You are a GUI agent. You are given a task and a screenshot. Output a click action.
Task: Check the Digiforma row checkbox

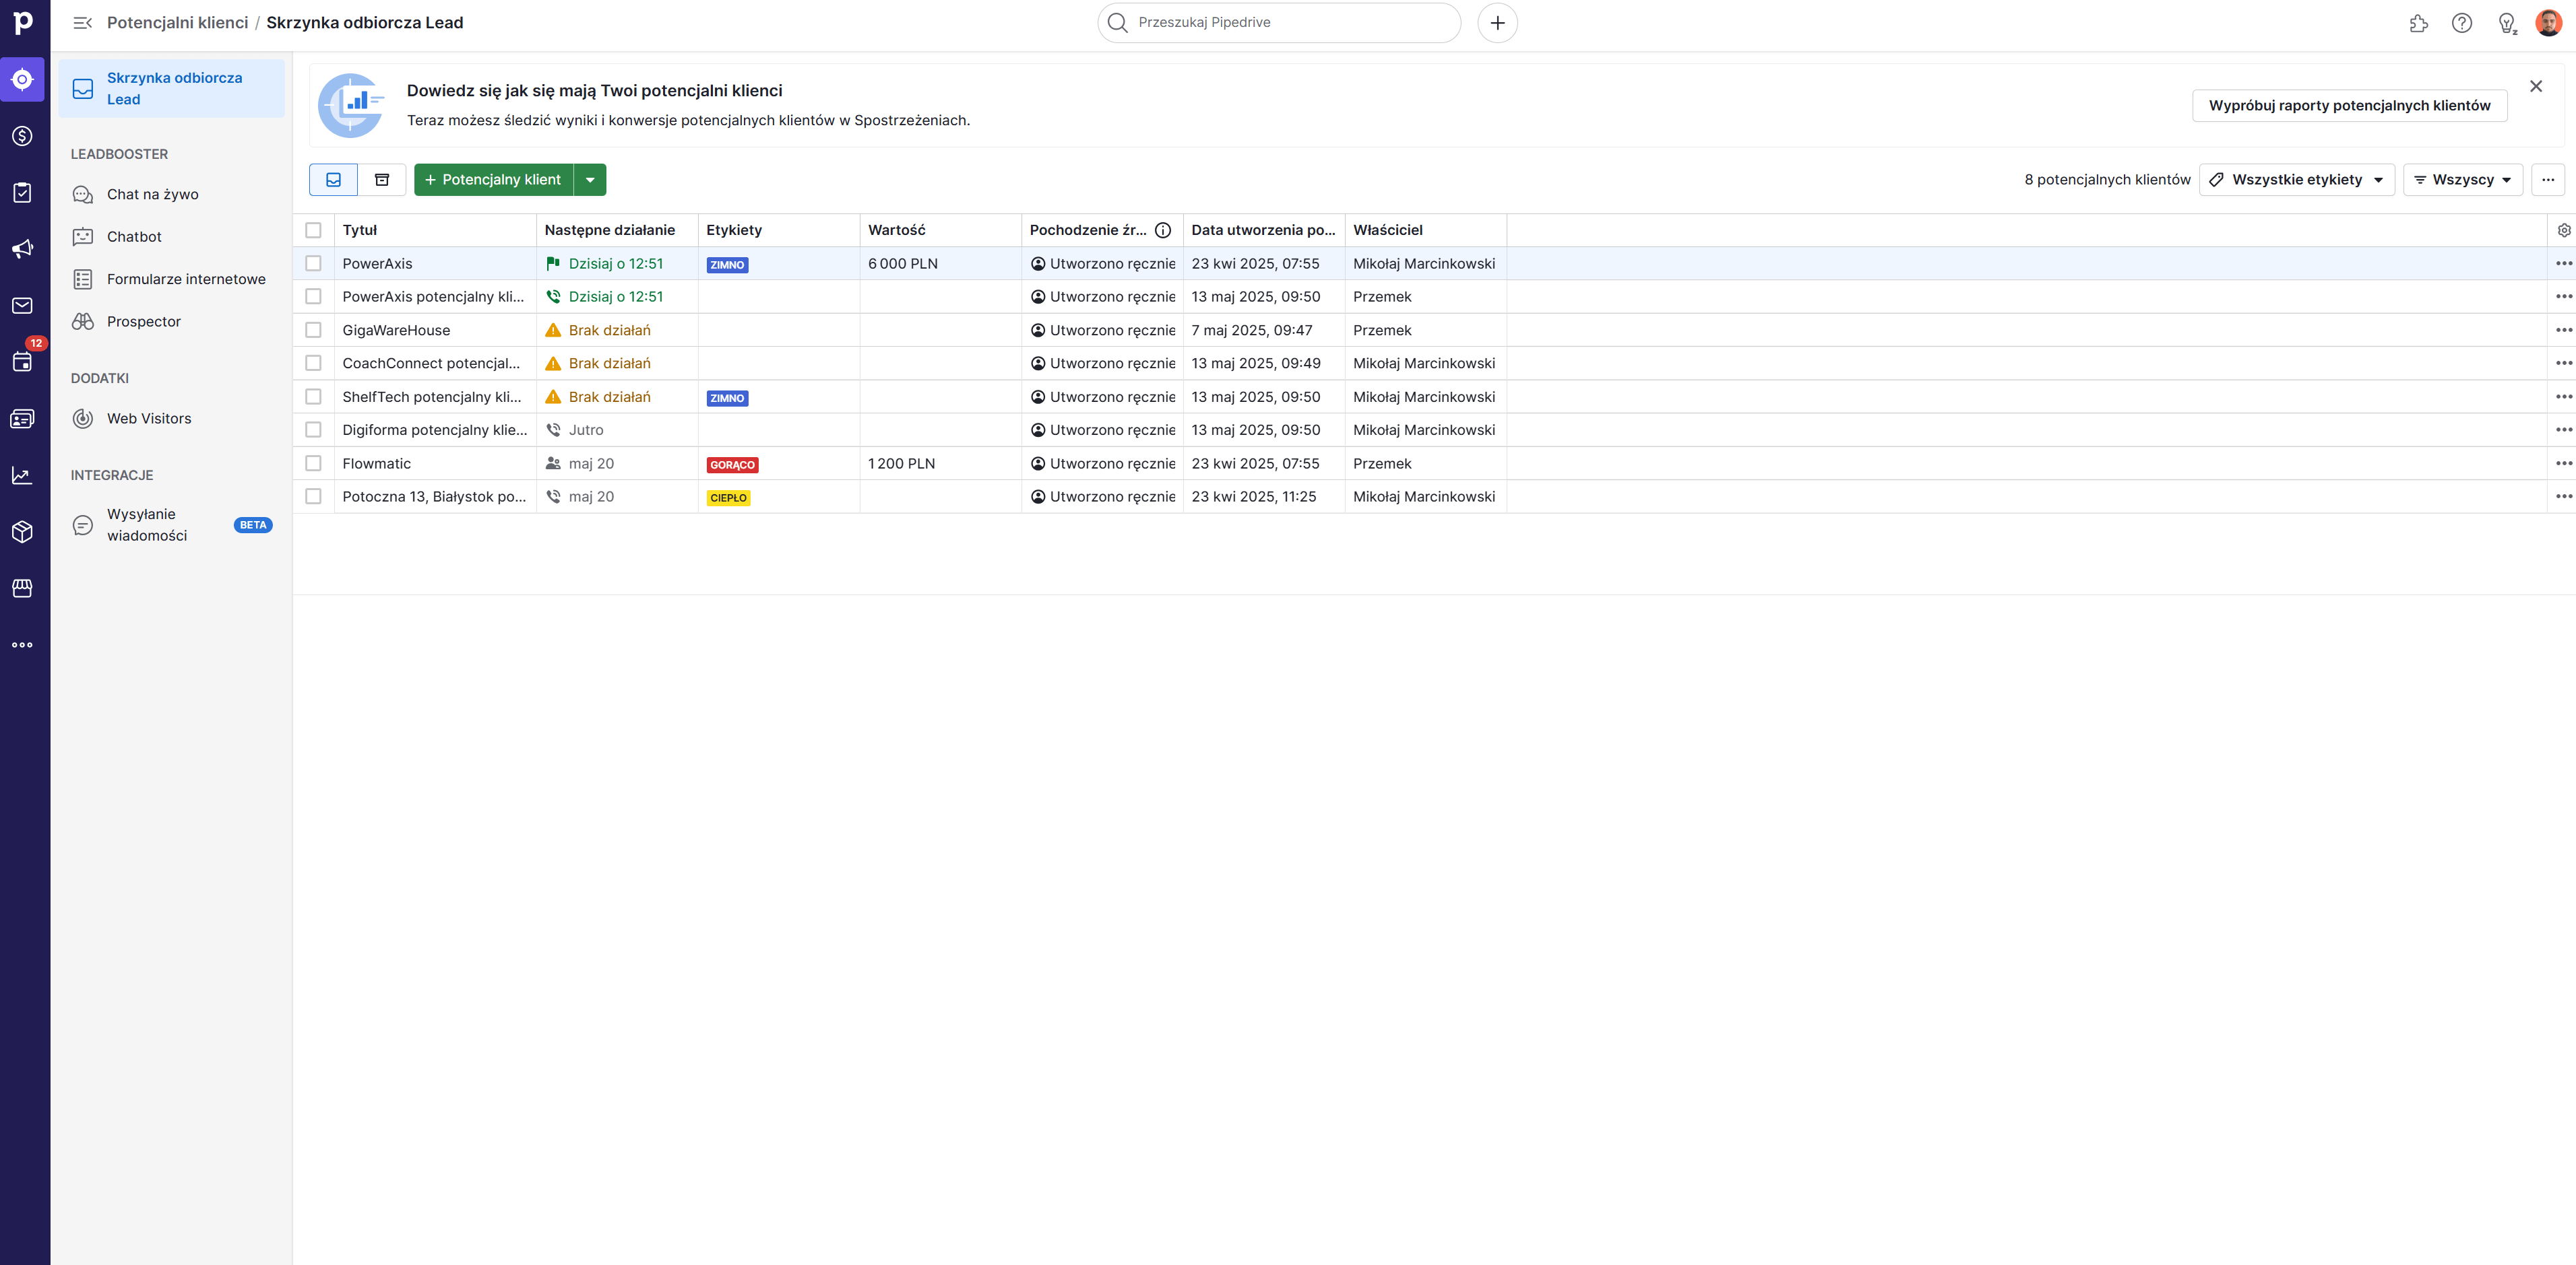tap(313, 430)
